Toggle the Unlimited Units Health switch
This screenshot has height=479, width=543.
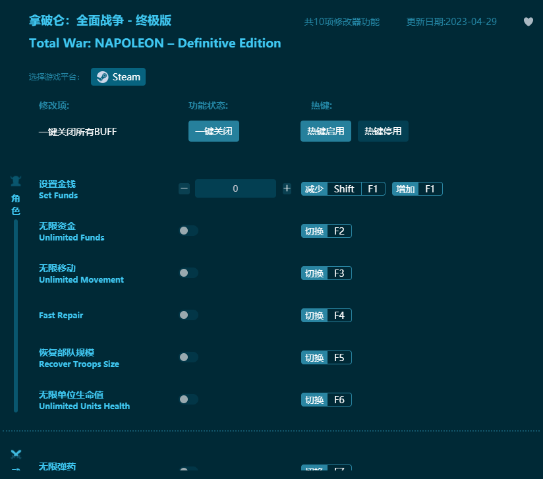[x=188, y=399]
